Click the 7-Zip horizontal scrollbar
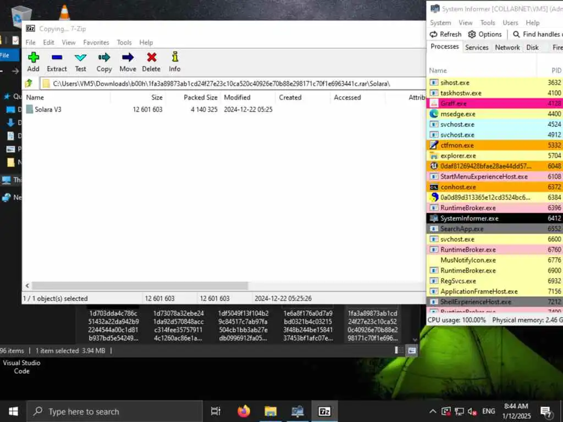 pos(140,286)
